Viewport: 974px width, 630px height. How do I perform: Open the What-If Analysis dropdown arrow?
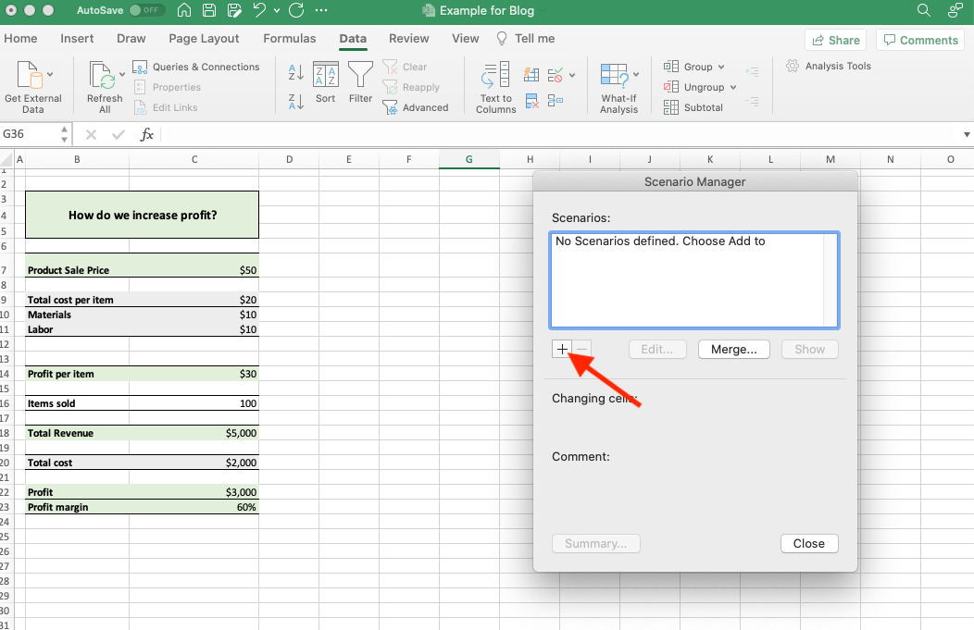point(635,74)
